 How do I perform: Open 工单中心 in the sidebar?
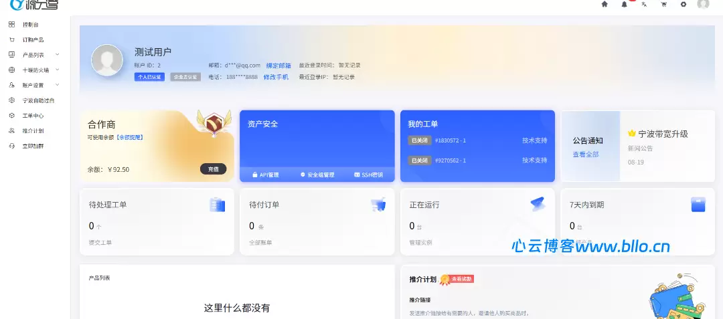(x=33, y=116)
